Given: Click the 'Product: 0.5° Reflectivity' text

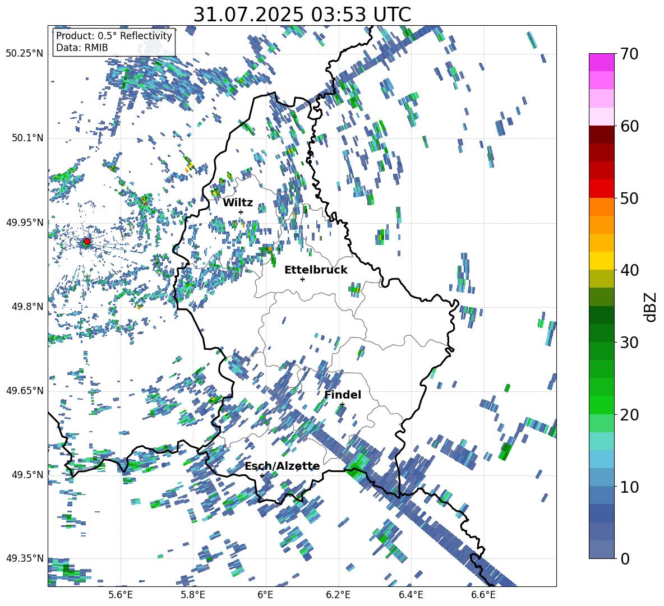Looking at the screenshot, I should point(114,36).
